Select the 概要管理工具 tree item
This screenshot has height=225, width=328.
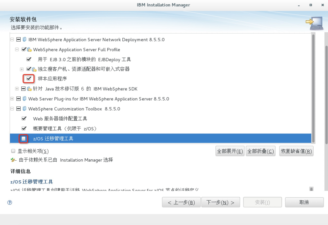[x=64, y=129]
